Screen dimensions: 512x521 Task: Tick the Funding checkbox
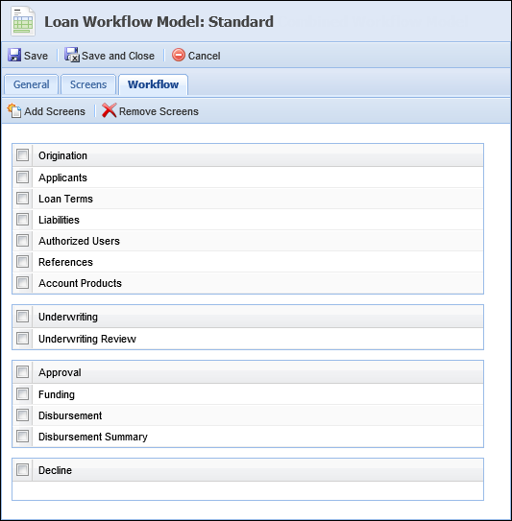tap(23, 394)
